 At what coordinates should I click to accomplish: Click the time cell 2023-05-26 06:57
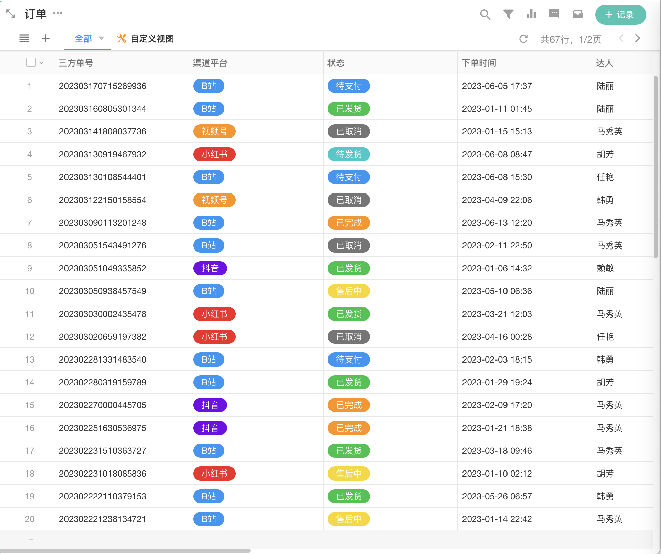[497, 496]
